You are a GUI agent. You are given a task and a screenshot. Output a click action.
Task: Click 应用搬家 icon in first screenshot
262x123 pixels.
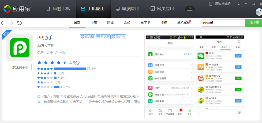(150, 72)
